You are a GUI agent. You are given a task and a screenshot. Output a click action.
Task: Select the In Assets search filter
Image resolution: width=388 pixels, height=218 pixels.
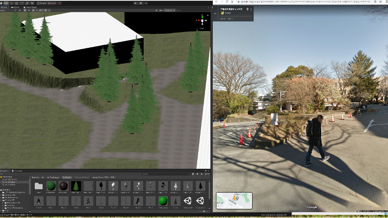click(x=67, y=177)
